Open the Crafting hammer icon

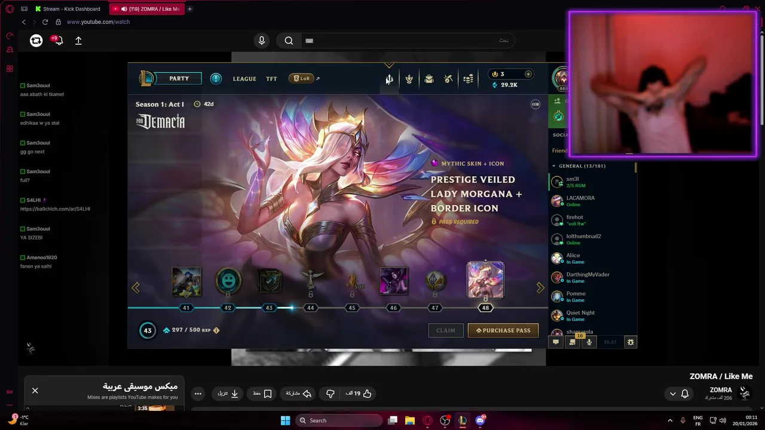pyautogui.click(x=448, y=79)
